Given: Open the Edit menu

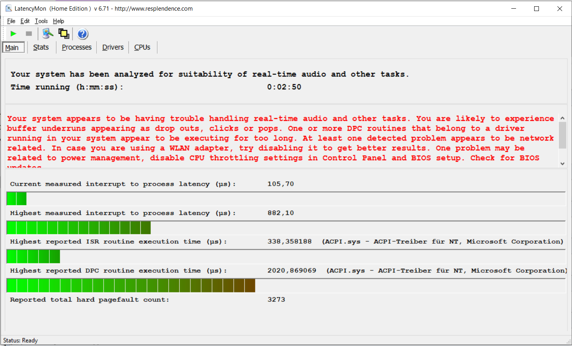Looking at the screenshot, I should tap(25, 21).
